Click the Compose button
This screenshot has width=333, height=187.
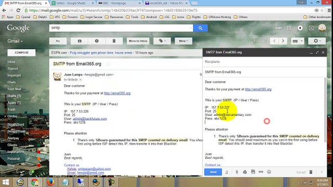click(21, 52)
